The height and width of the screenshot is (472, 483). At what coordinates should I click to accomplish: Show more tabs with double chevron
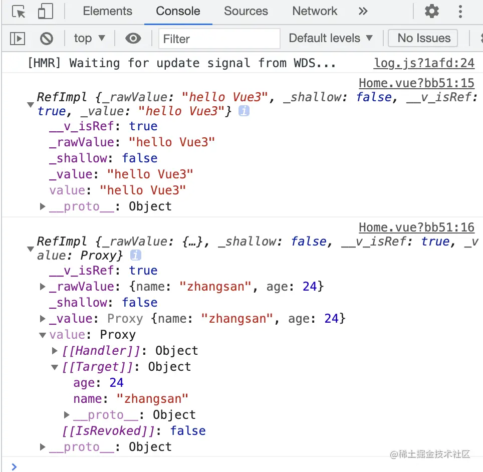point(363,12)
